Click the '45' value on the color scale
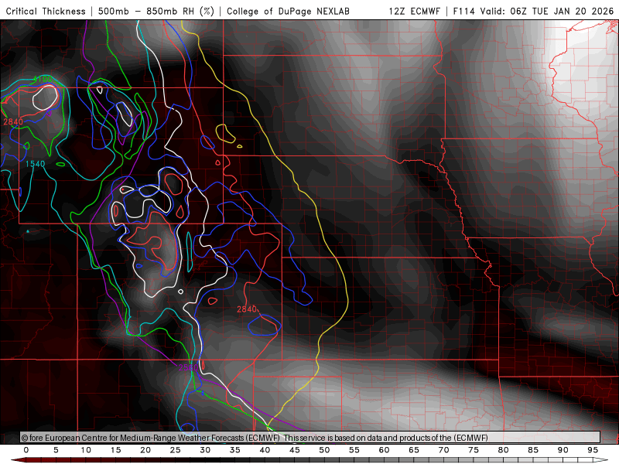 point(295,450)
